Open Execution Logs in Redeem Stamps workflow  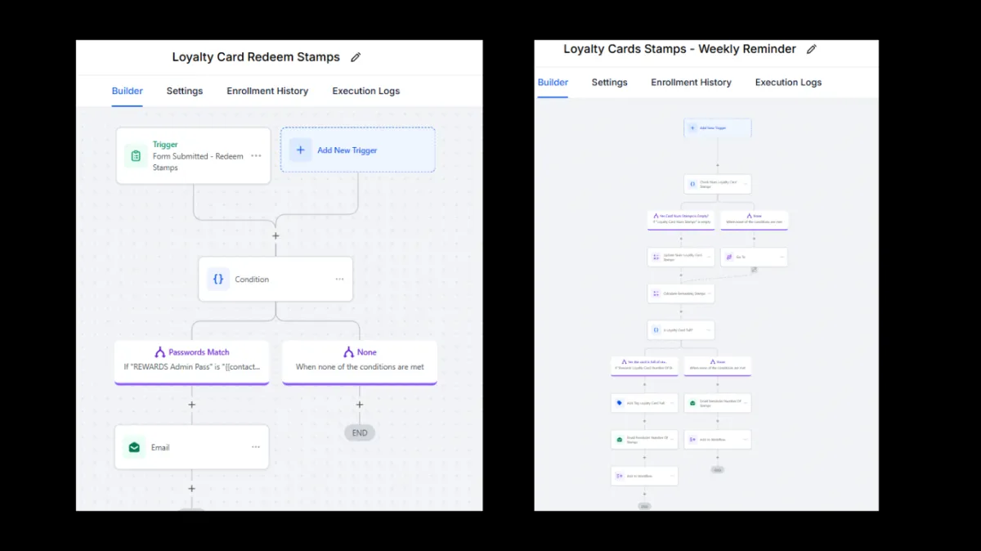coord(366,91)
